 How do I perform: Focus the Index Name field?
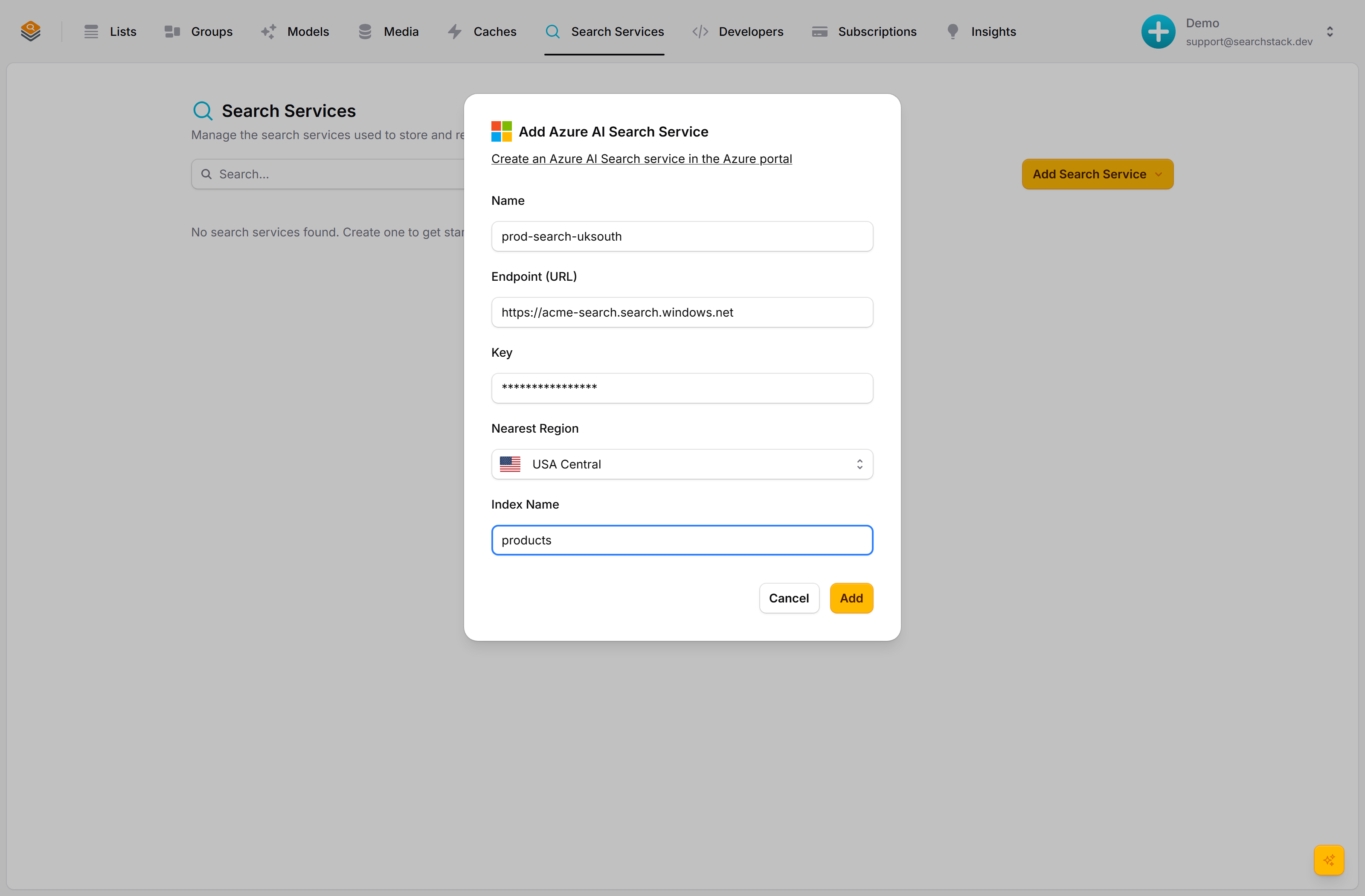(682, 540)
